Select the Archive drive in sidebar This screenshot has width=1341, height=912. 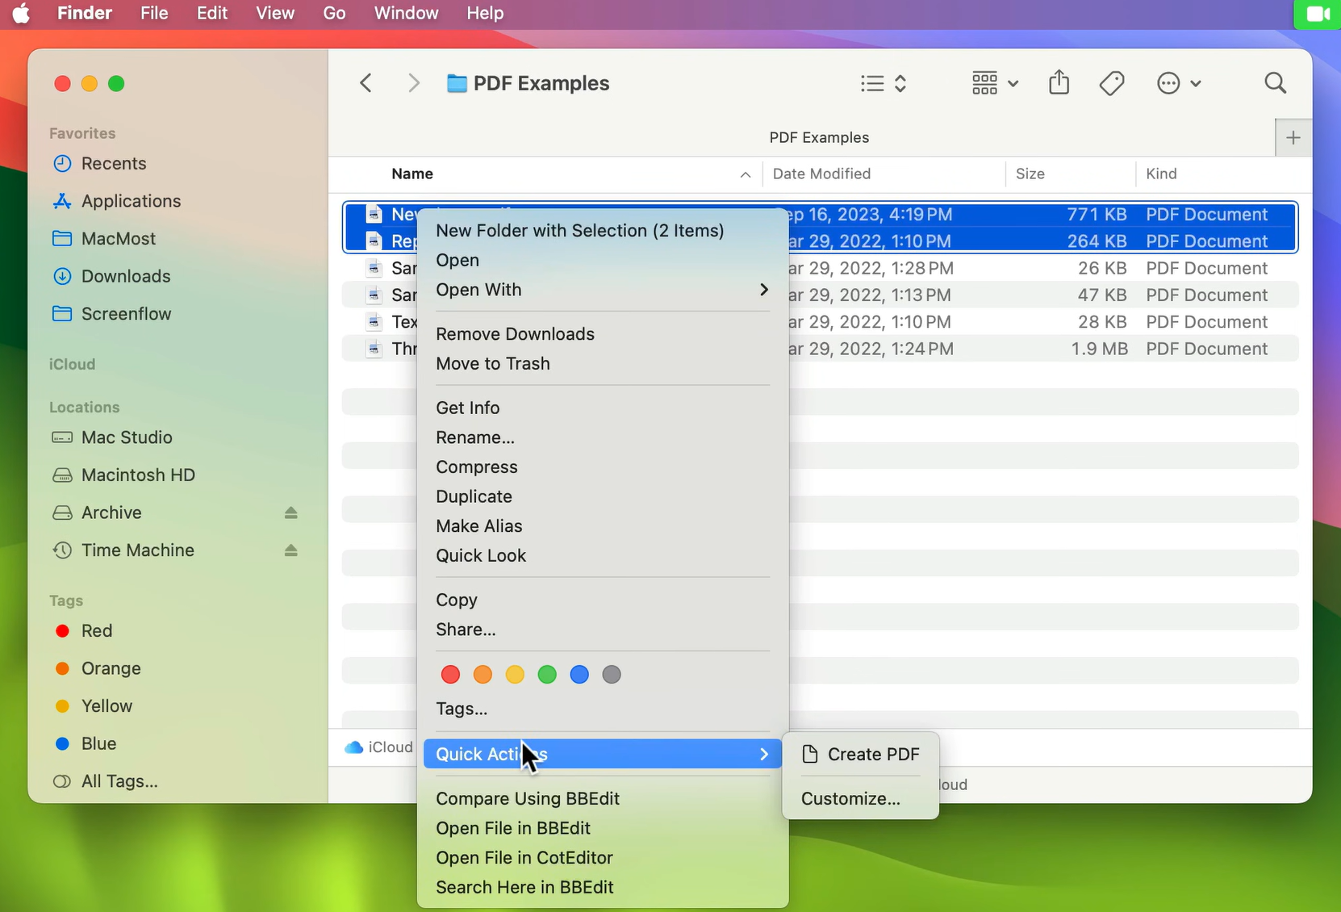tap(111, 512)
